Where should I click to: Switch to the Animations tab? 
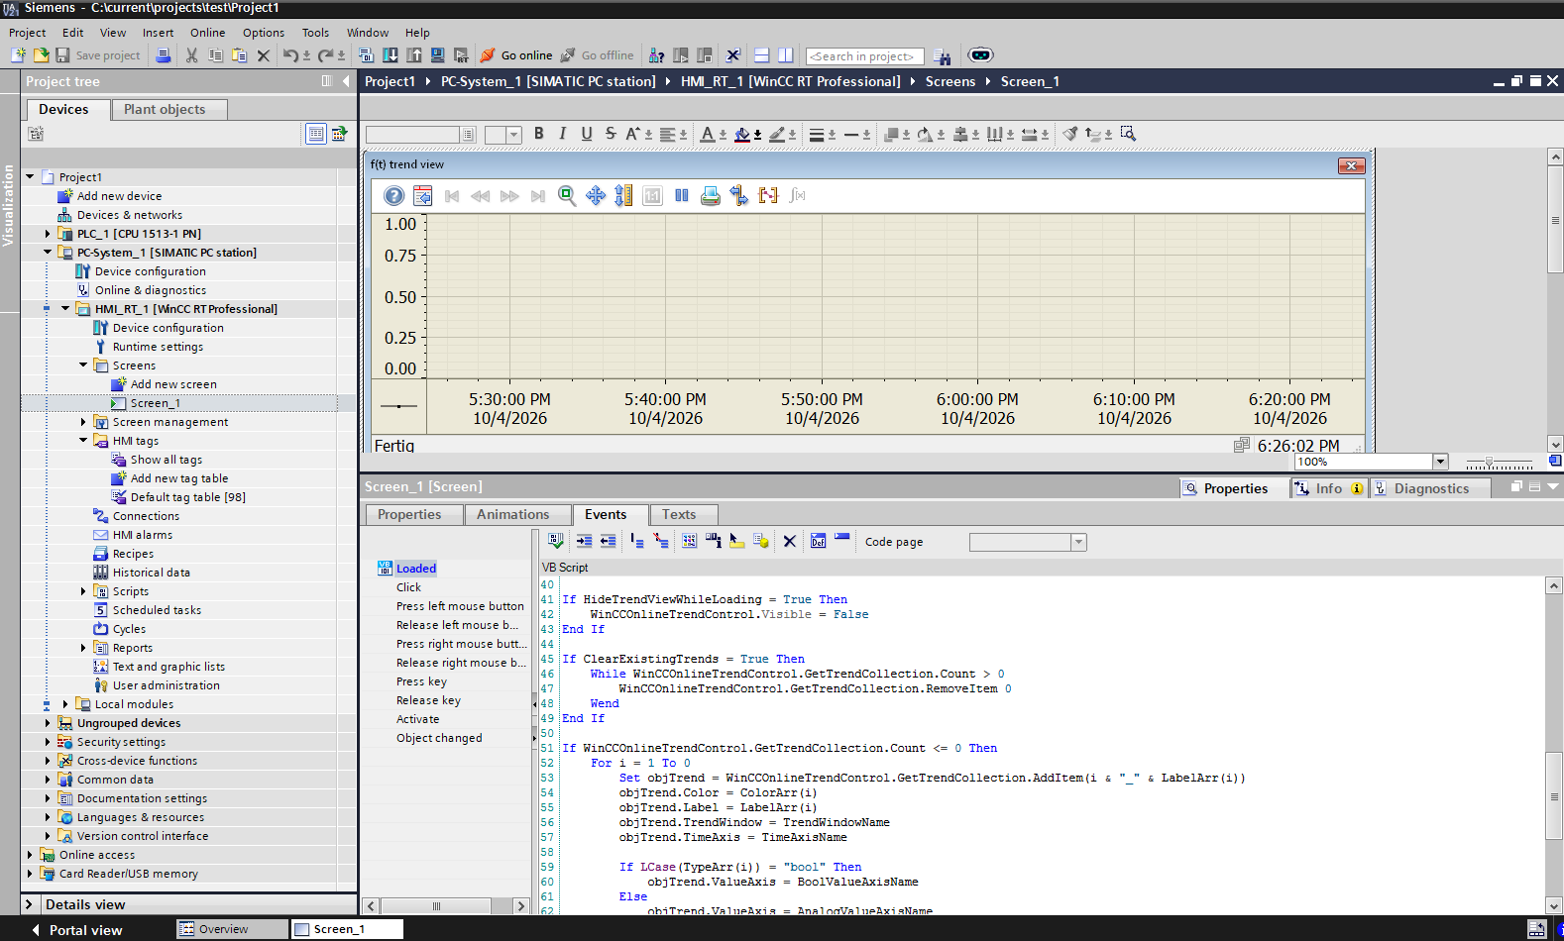512,514
